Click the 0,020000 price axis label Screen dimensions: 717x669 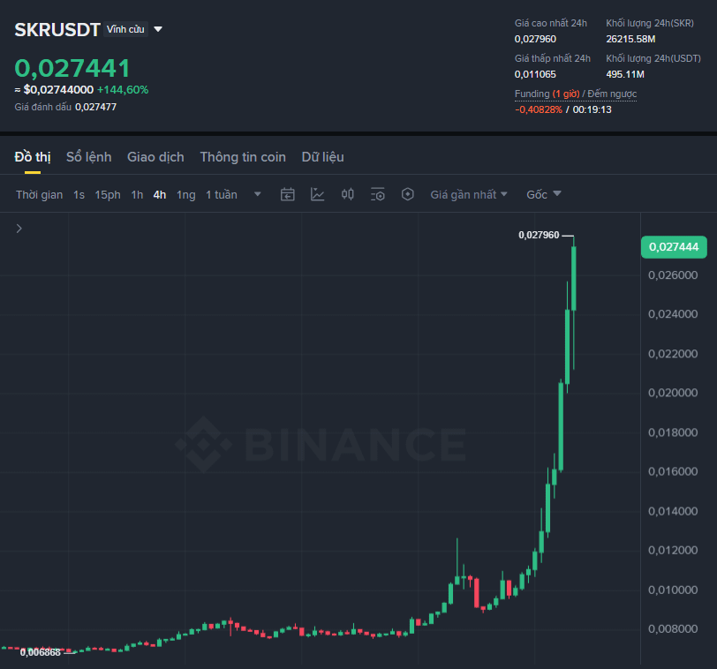coord(673,393)
